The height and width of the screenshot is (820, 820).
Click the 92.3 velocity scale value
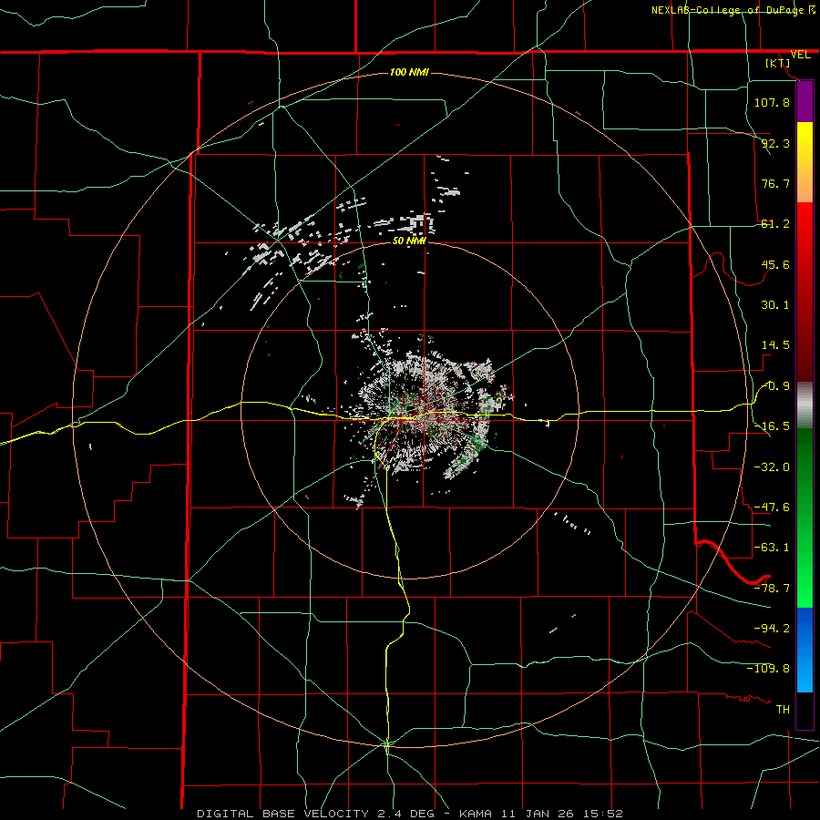[775, 143]
